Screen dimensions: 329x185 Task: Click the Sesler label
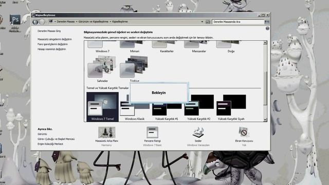click(198, 141)
